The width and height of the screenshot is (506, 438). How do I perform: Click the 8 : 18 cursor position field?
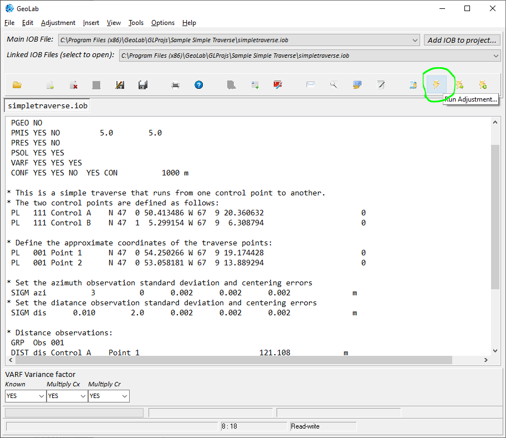tap(254, 426)
